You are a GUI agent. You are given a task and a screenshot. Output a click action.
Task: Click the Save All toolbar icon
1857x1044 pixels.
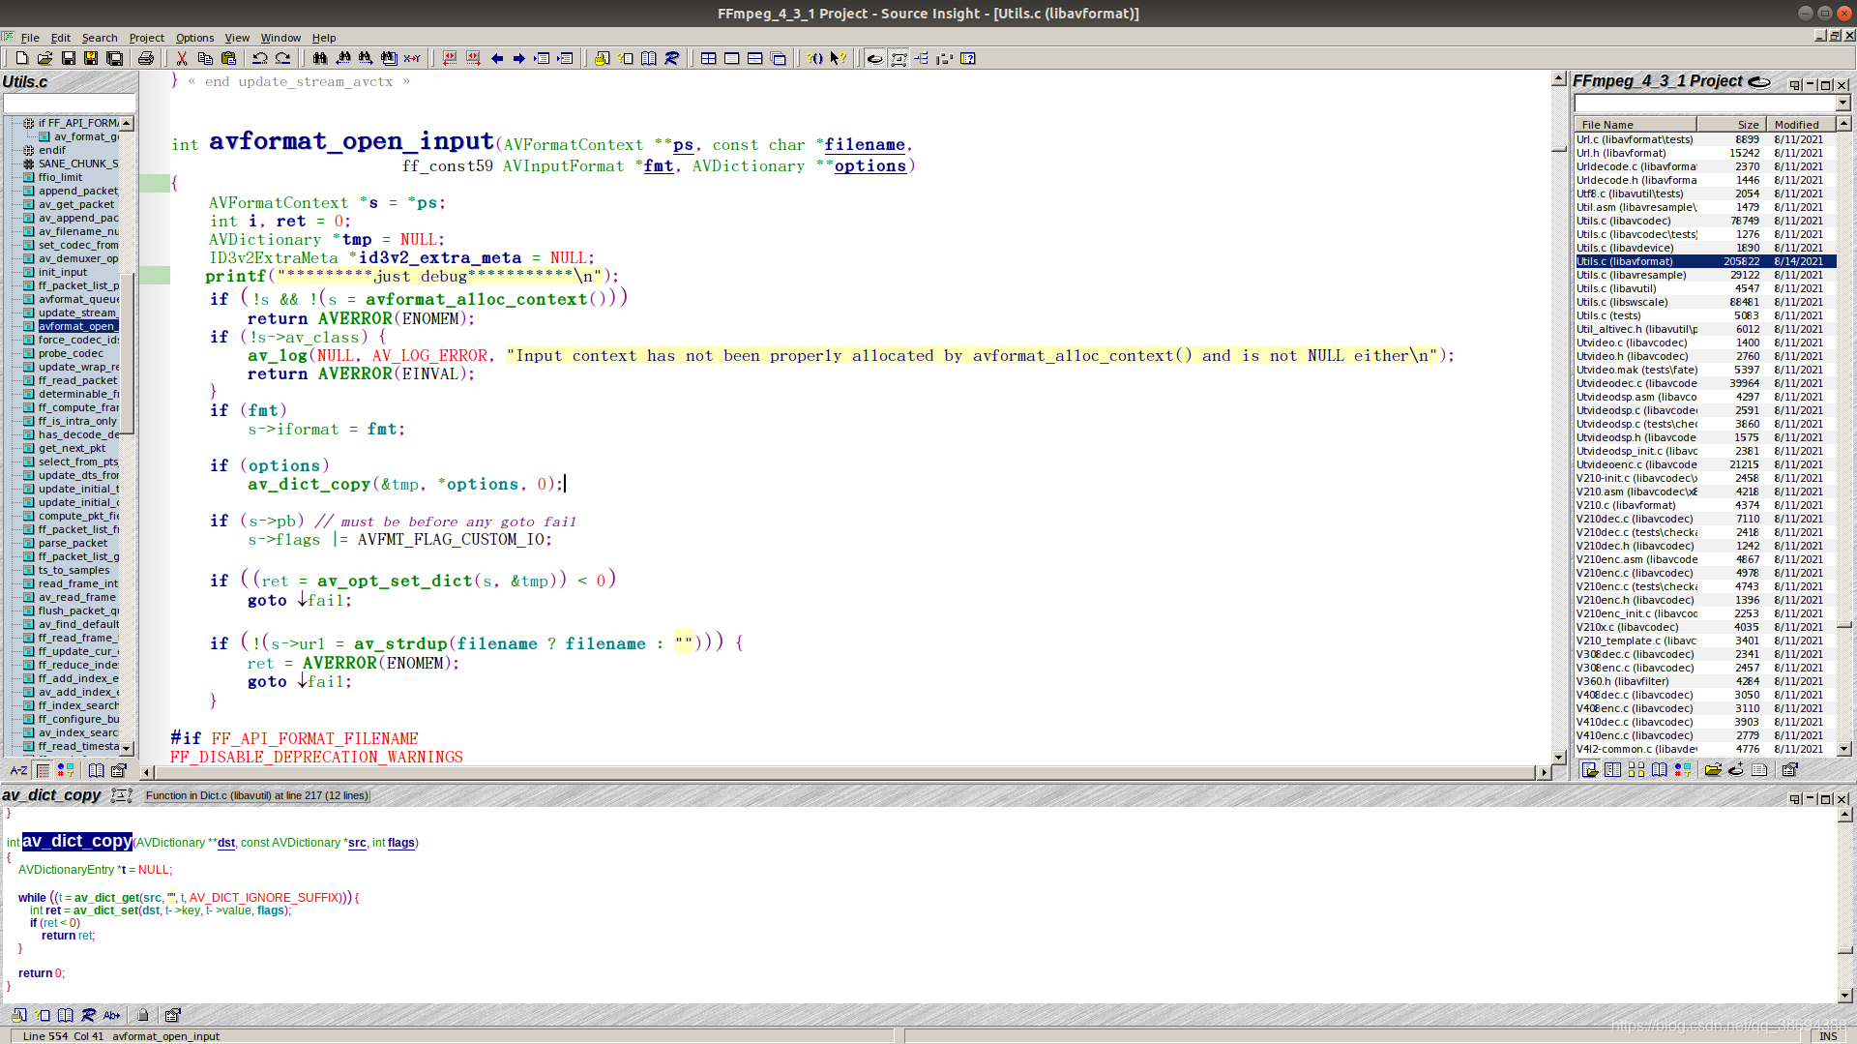[114, 58]
